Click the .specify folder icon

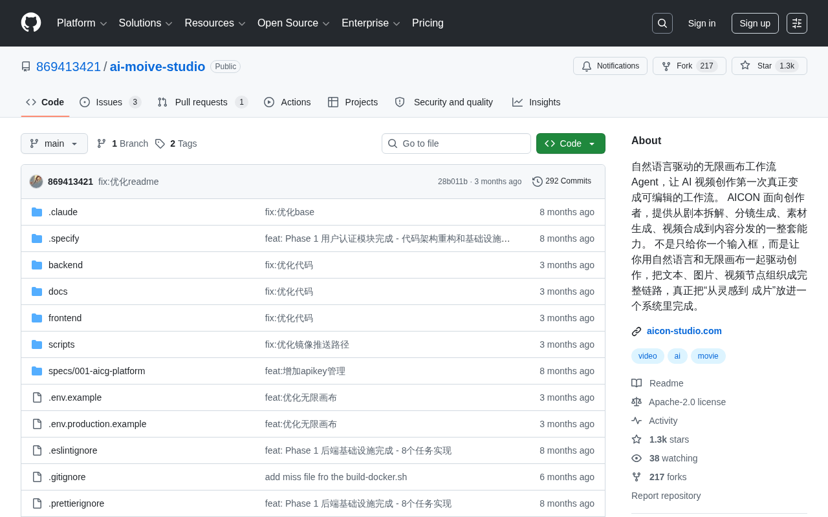[37, 238]
